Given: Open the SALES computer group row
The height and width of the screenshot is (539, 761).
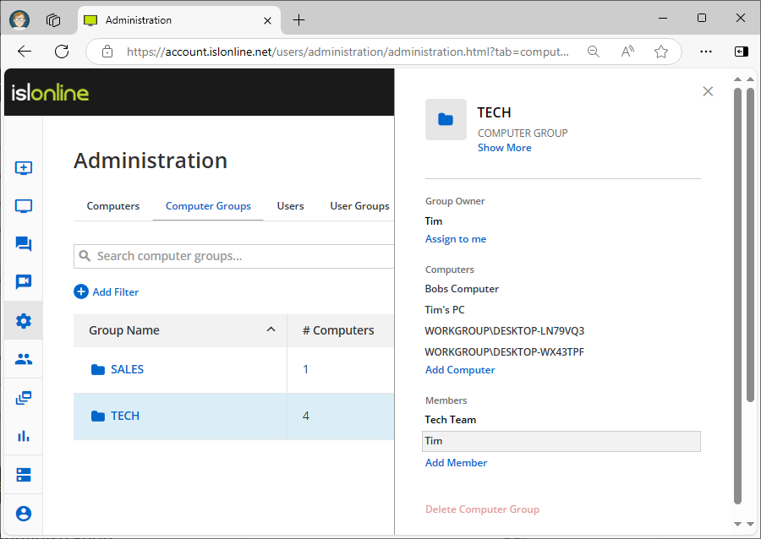Looking at the screenshot, I should (x=127, y=369).
